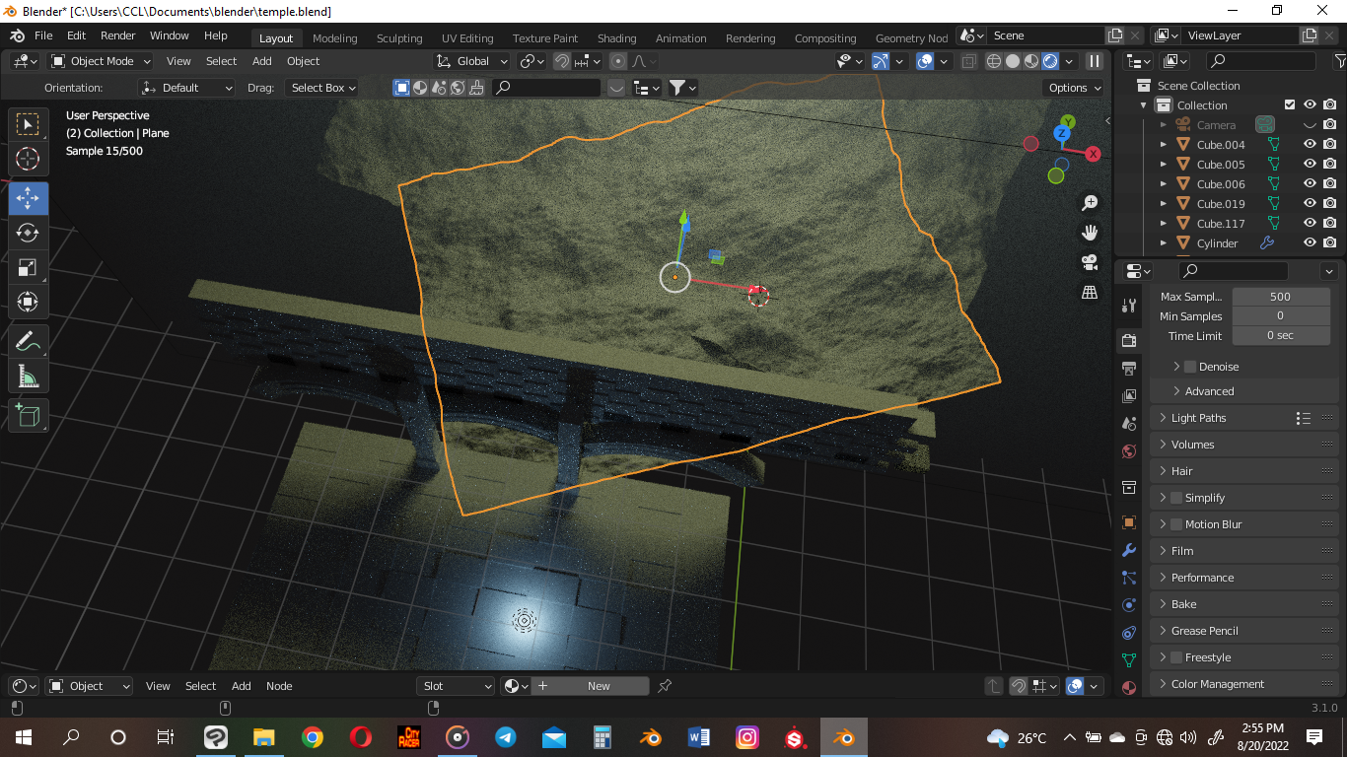Image resolution: width=1347 pixels, height=757 pixels.
Task: Disable Cube.005 camera render toggle
Action: [x=1330, y=164]
